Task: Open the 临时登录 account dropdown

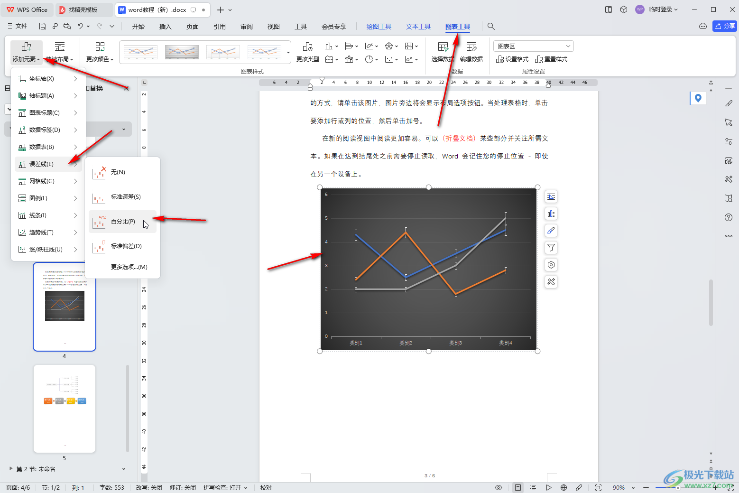Action: pos(663,9)
